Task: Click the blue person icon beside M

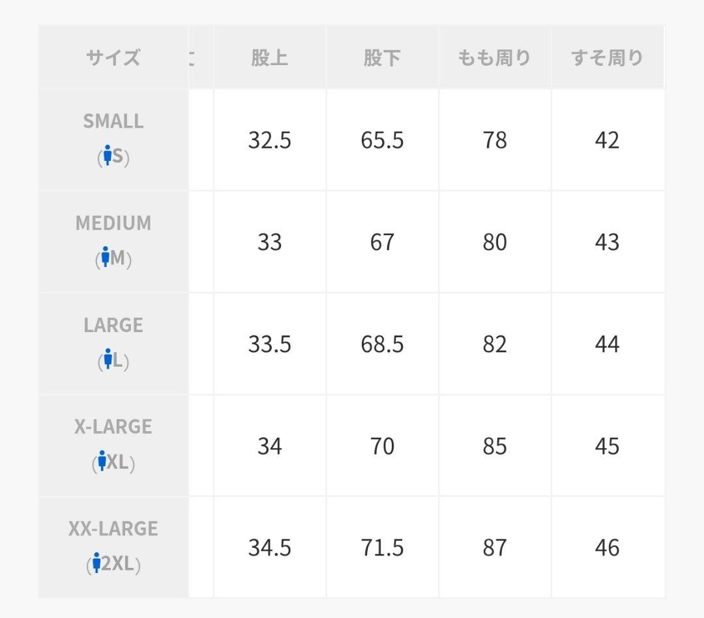Action: coord(105,259)
